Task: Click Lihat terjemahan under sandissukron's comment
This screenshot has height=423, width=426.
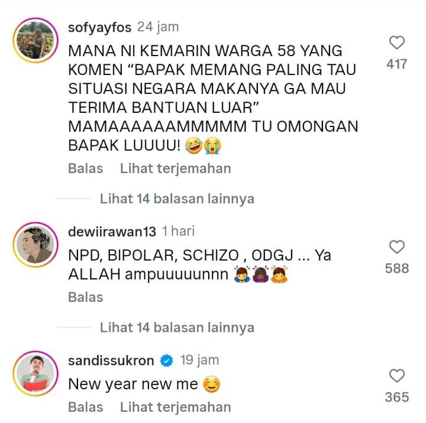Action: click(x=176, y=407)
